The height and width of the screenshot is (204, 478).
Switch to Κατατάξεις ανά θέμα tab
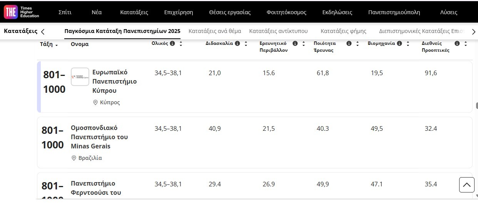(x=215, y=31)
